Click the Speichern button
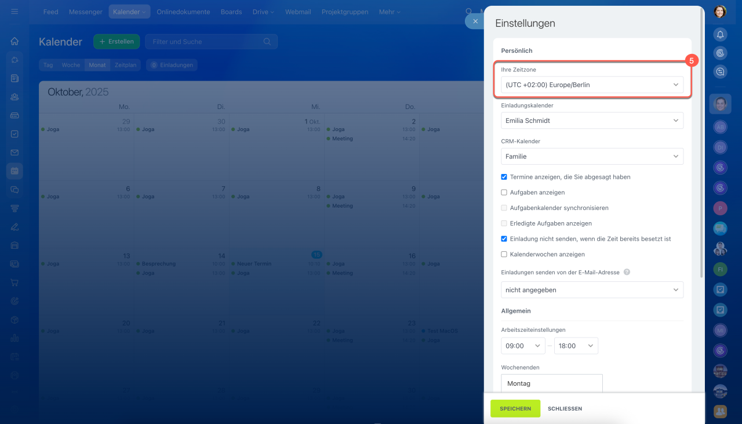 point(515,408)
